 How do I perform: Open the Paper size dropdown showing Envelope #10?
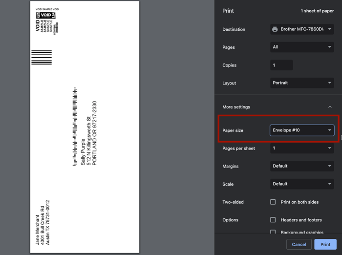coord(302,130)
